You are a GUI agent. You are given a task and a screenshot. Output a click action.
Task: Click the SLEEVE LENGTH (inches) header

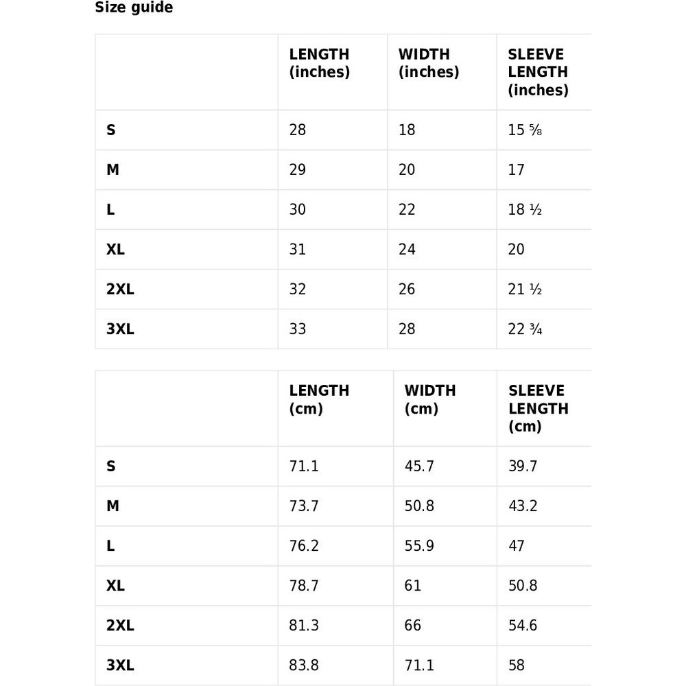(x=538, y=72)
